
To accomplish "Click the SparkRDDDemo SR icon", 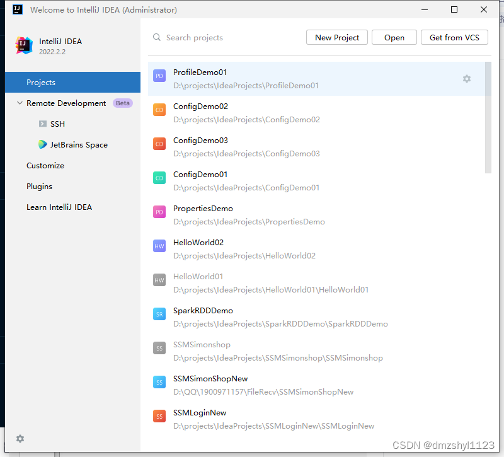I will click(x=159, y=314).
